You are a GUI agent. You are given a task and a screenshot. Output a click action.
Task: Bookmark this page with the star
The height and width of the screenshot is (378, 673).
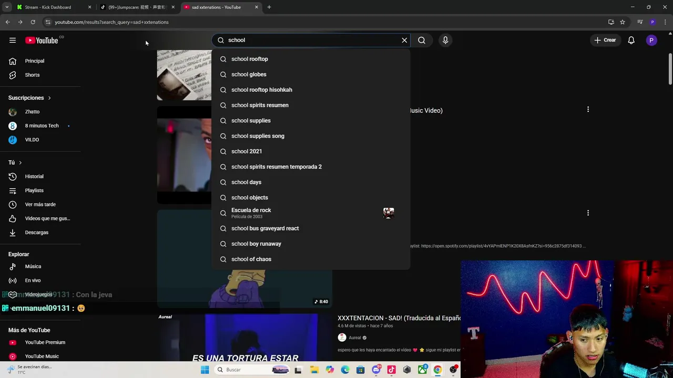coord(623,22)
